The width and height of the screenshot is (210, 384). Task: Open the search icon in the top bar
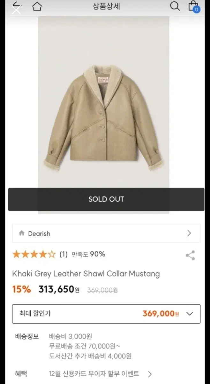point(175,6)
